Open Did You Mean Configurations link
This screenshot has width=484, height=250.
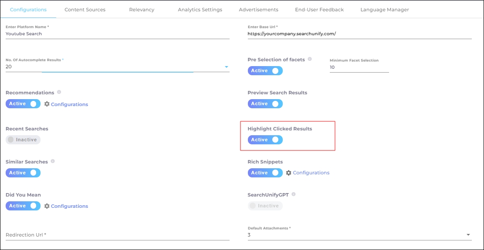click(x=69, y=206)
